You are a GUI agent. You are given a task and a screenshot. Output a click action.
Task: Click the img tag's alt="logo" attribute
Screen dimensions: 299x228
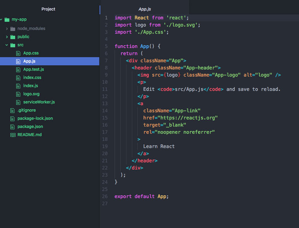258,75
